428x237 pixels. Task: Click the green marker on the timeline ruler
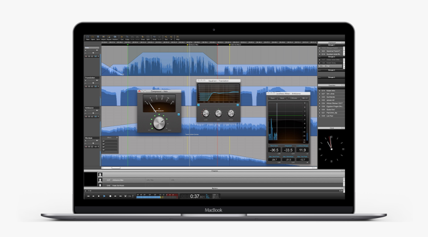(x=128, y=44)
